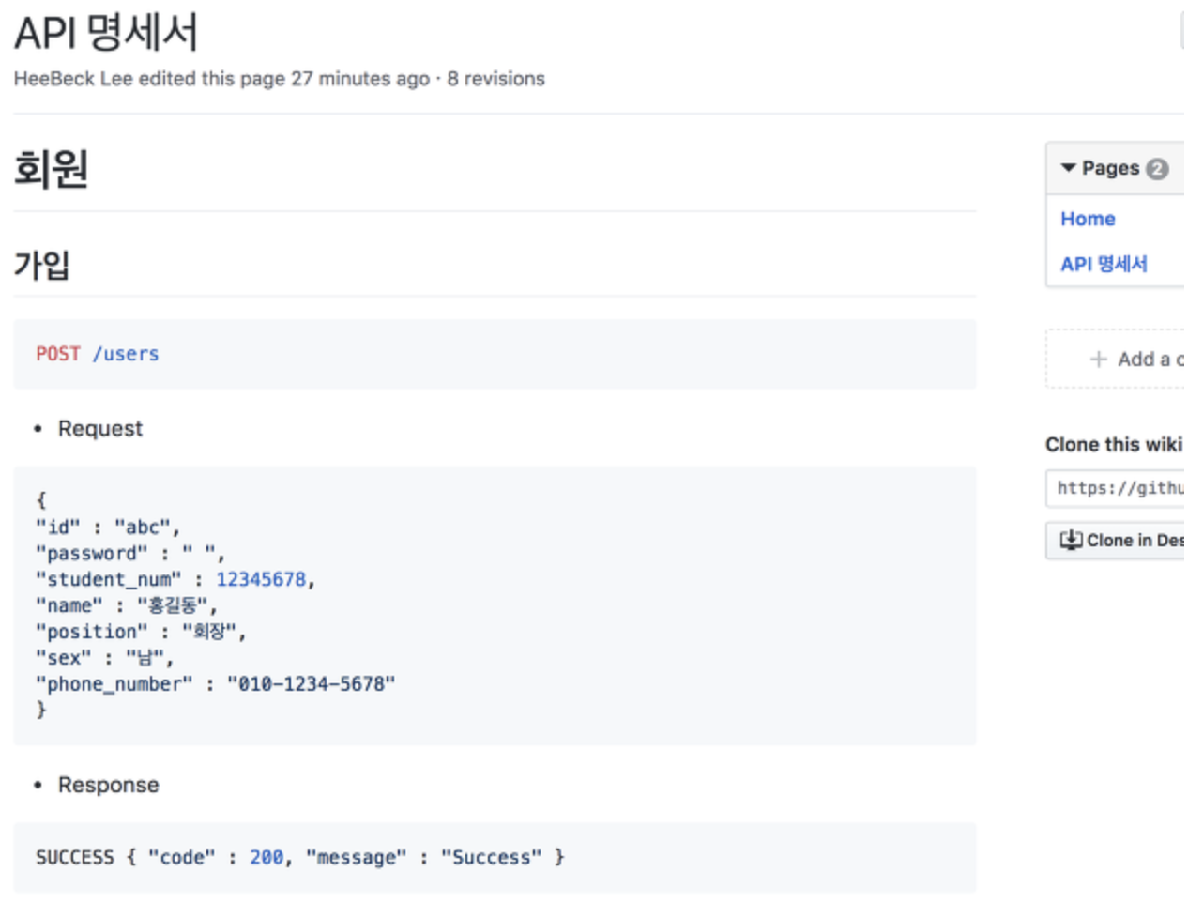
Task: Open the API 명세서 sidebar page link
Action: 1104,264
